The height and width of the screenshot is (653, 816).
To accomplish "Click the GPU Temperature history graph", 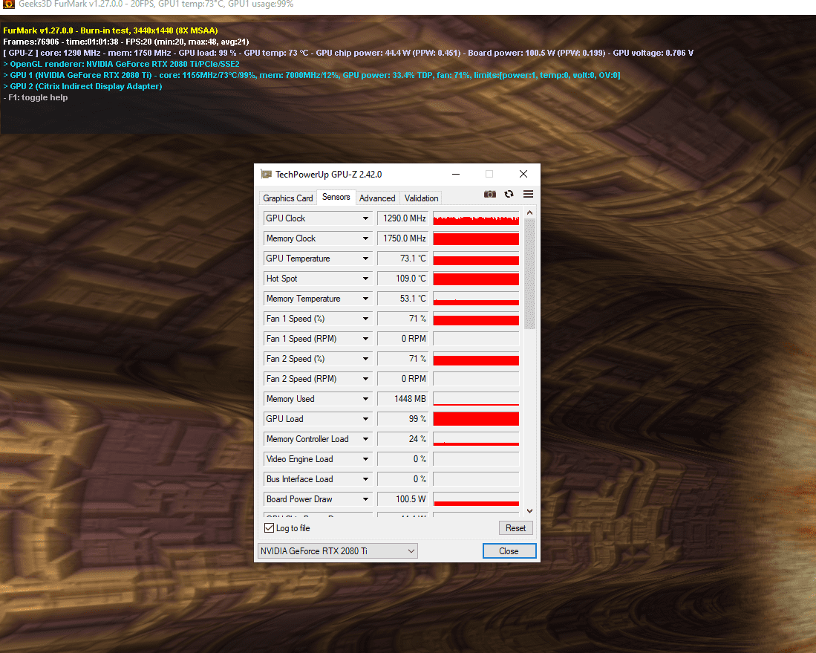I will (x=476, y=259).
